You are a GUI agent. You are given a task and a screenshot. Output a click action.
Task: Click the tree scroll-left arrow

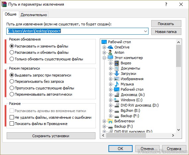103,136
